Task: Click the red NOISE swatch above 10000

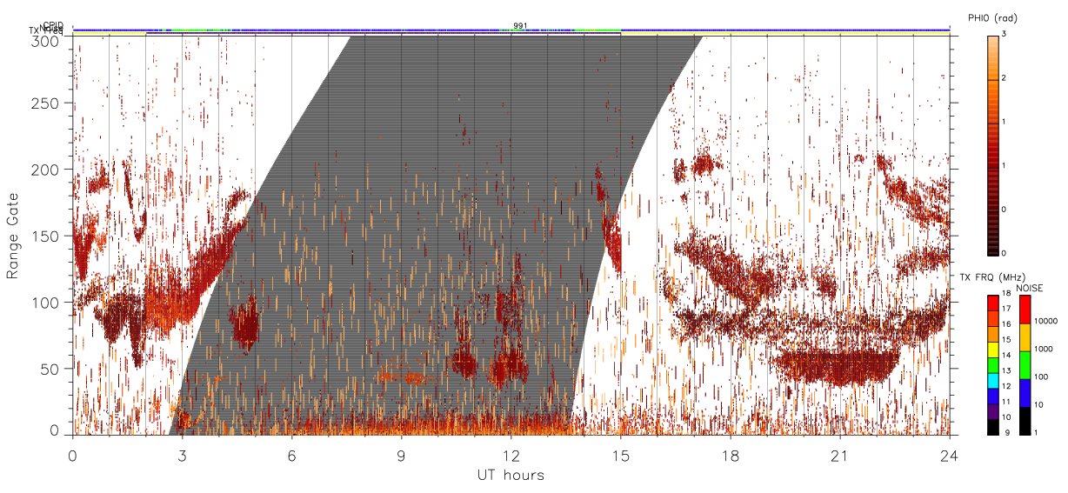Action: pos(1025,310)
